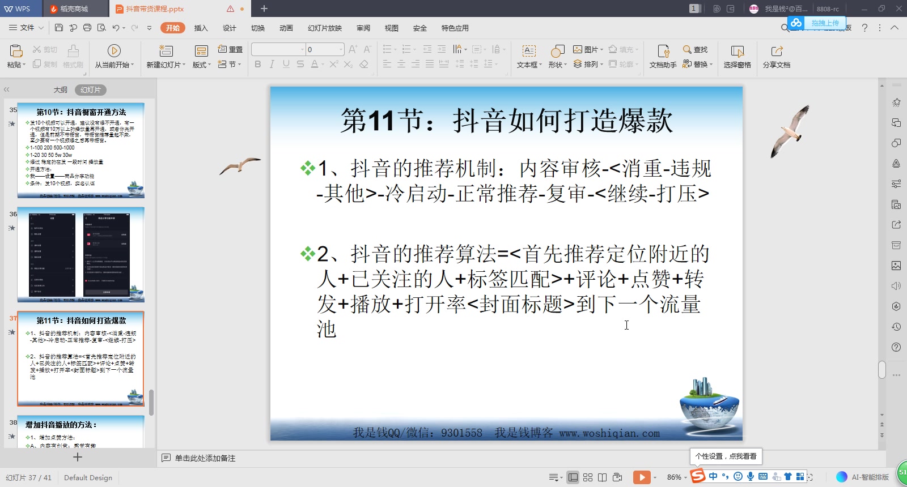Expand the Replace (替换) dropdown

[x=711, y=65]
